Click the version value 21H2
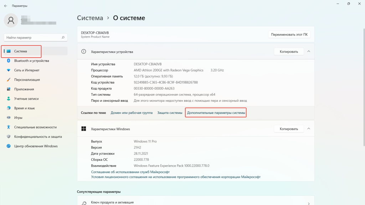This screenshot has width=365, height=205. [x=137, y=147]
